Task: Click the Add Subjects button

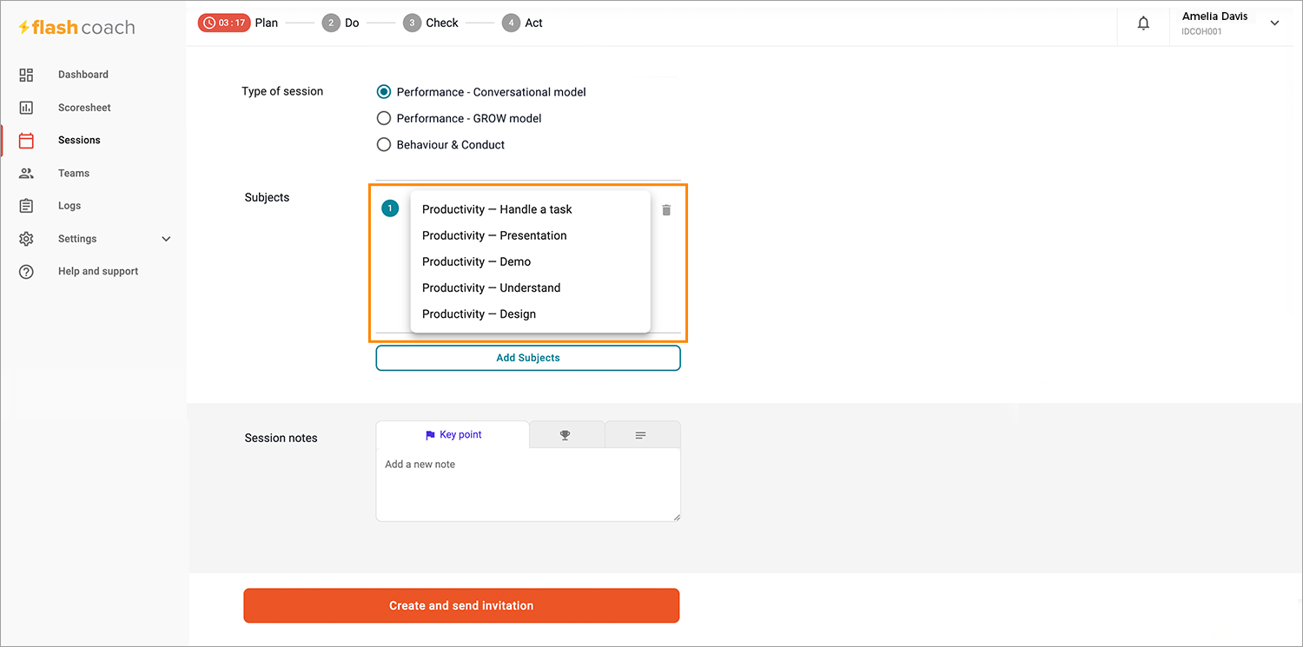Action: [528, 358]
